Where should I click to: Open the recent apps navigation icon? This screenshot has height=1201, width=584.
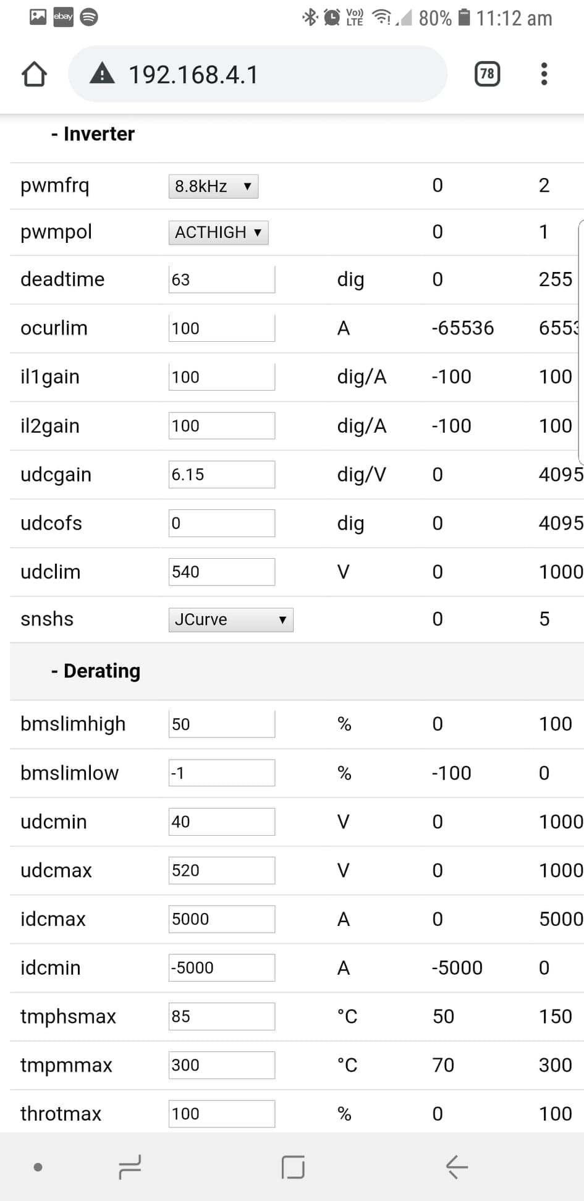click(x=130, y=1167)
